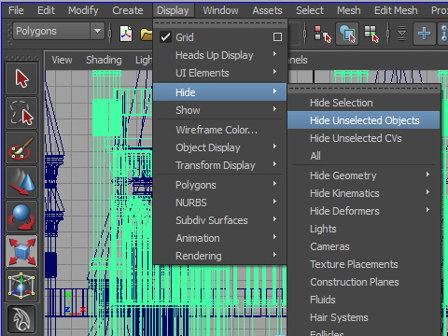Hide Hair Systems entry
The width and height of the screenshot is (448, 336).
364,317
